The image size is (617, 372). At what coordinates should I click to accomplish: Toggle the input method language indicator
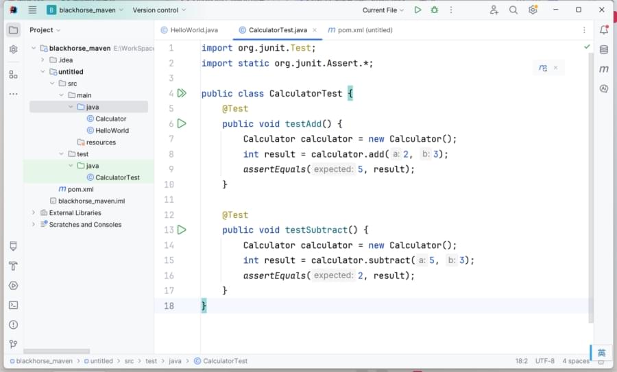coord(601,353)
